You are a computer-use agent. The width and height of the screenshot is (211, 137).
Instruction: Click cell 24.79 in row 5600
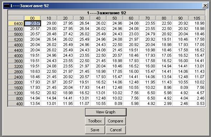147,34
